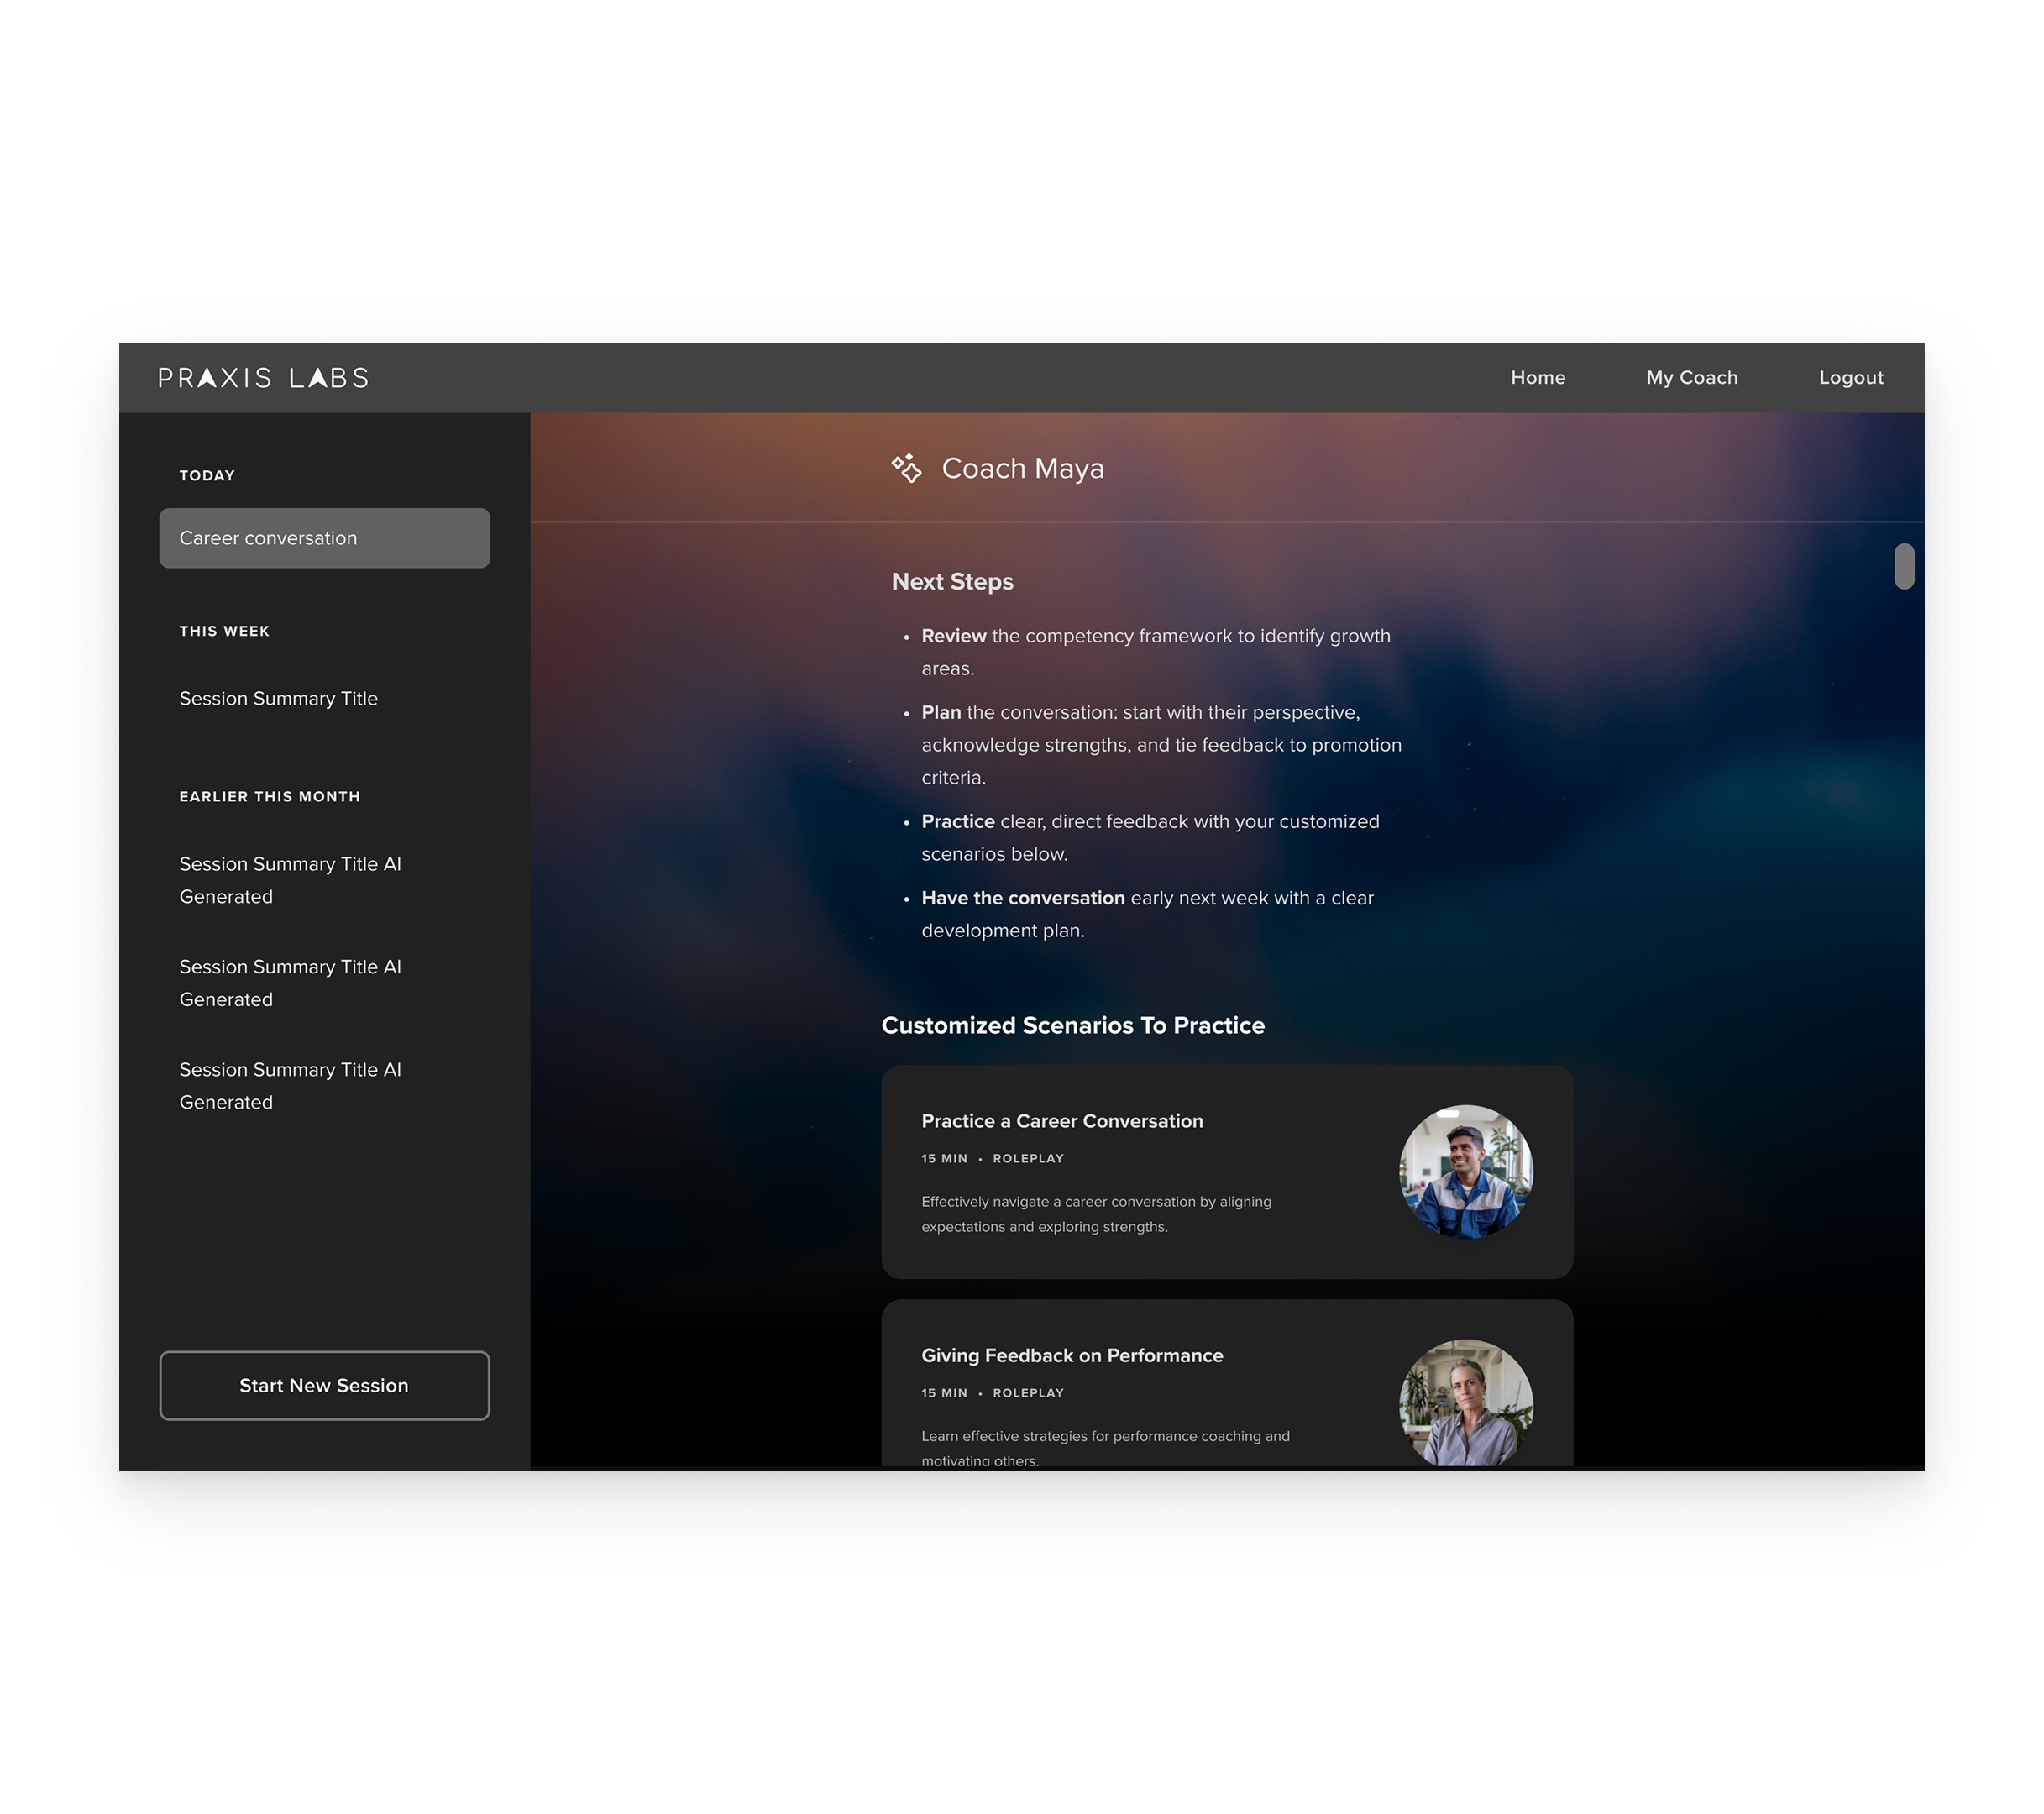Open second Session Summary Title AI Generated
This screenshot has height=1814, width=2044.
pyautogui.click(x=290, y=983)
